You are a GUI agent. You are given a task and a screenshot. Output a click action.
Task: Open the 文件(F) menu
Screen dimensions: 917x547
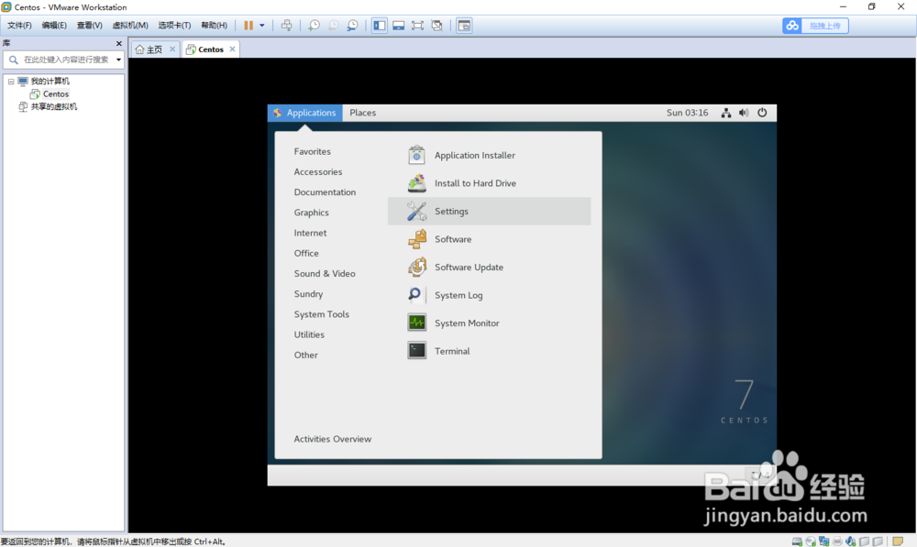[x=19, y=25]
